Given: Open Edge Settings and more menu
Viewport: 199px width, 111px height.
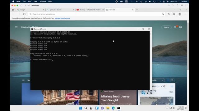Looking at the screenshot, I should click(186, 14).
